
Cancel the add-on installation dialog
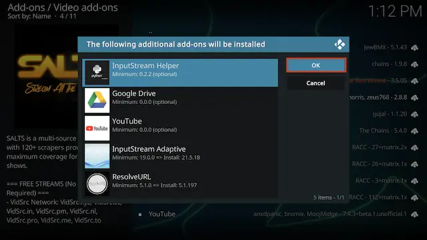(316, 83)
